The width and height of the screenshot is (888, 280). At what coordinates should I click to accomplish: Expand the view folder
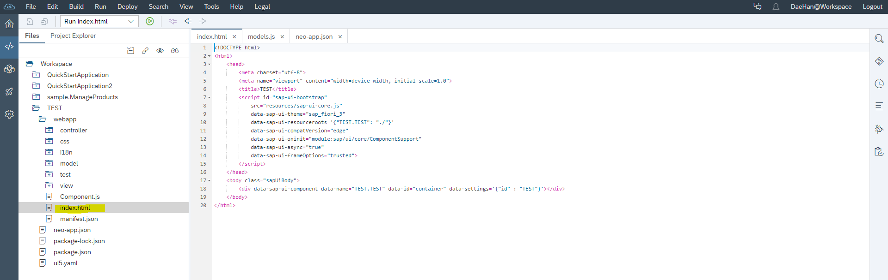click(x=49, y=185)
